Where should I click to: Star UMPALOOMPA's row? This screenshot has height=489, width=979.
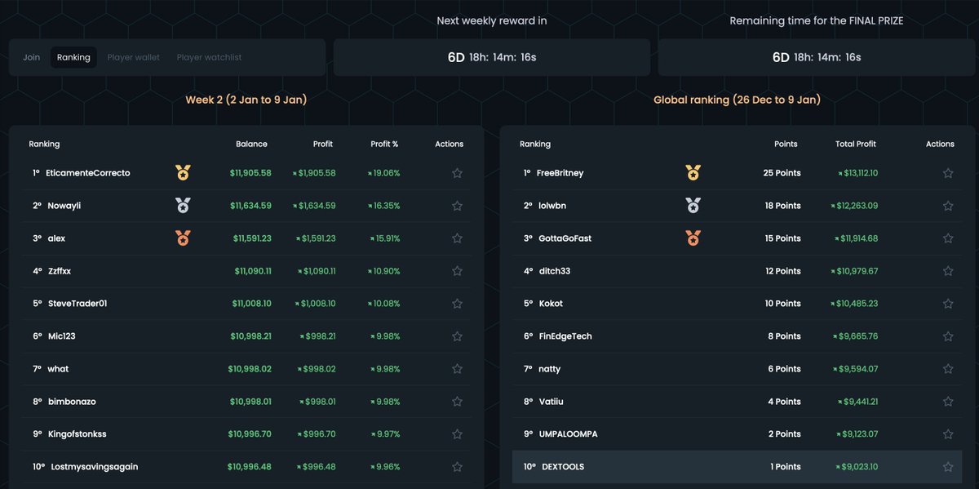click(x=948, y=434)
